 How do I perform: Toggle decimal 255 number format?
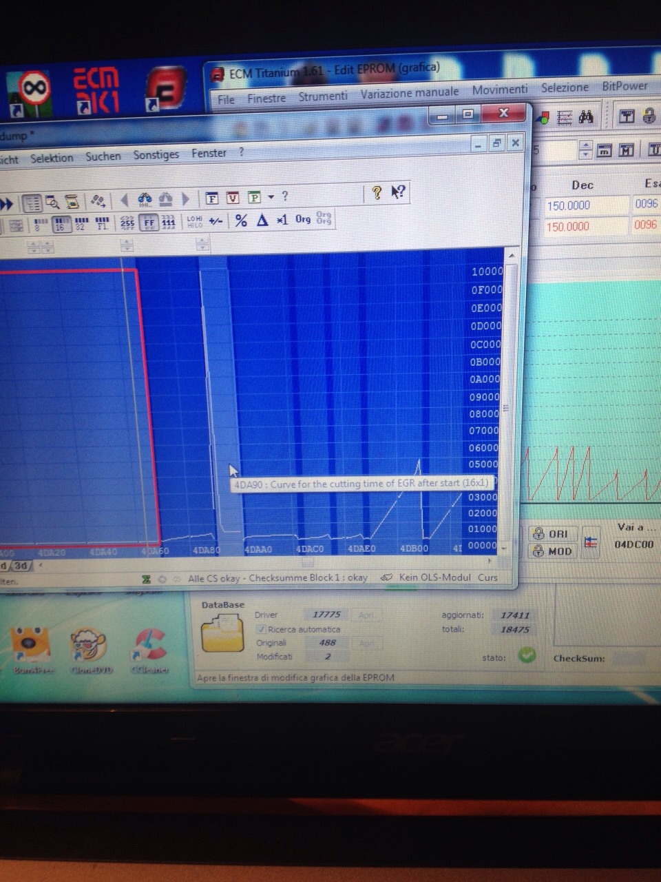click(127, 223)
